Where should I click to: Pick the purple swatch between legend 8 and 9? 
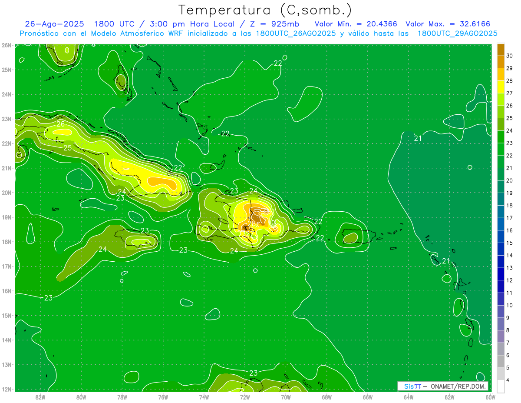tap(501, 324)
